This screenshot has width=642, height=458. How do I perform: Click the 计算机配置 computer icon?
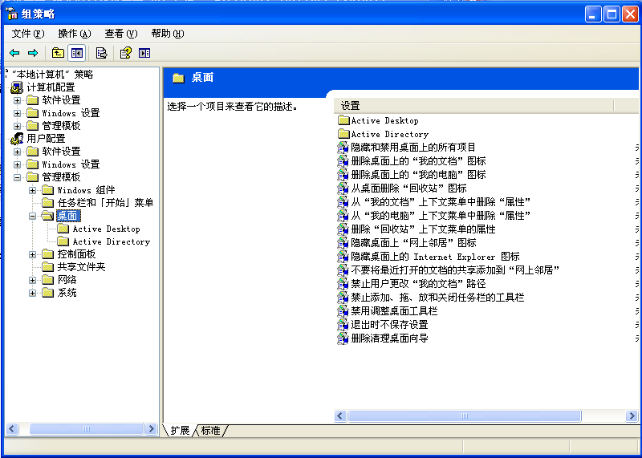coord(16,87)
